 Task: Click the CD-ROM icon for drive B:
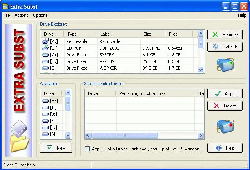45,48
